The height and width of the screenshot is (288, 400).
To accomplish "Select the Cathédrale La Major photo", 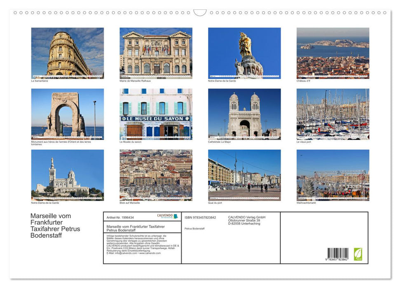I will 245,114.
